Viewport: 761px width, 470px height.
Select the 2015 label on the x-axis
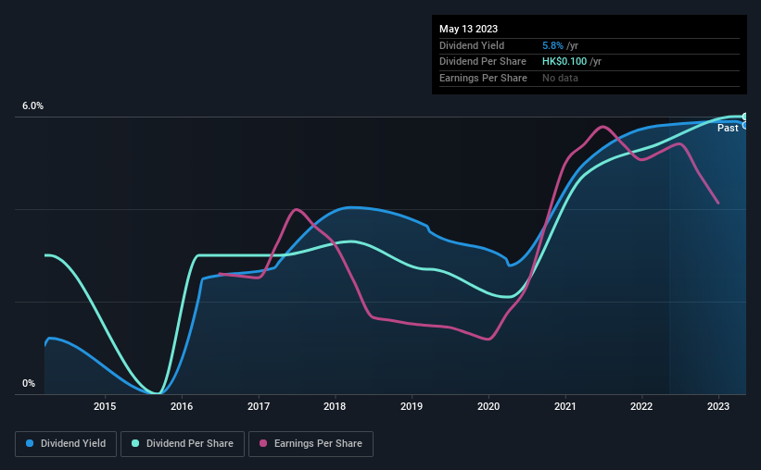pos(105,406)
